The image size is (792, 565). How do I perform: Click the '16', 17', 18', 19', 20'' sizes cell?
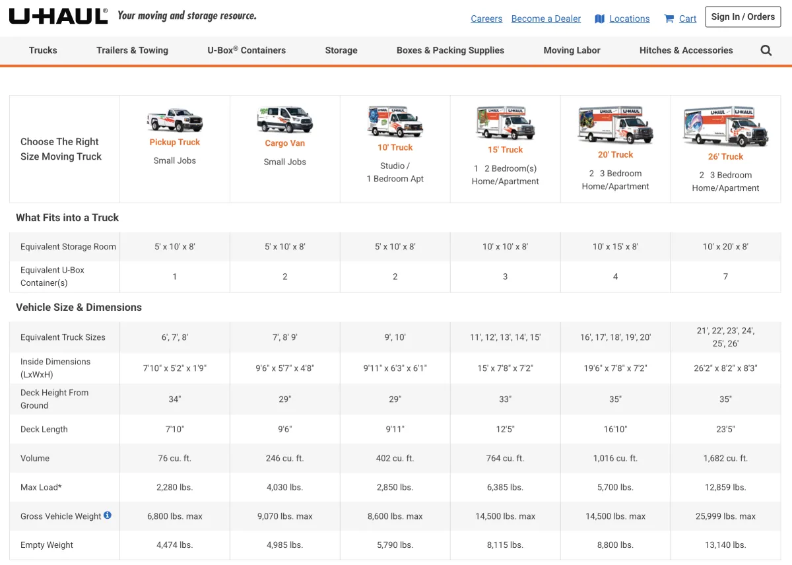616,337
